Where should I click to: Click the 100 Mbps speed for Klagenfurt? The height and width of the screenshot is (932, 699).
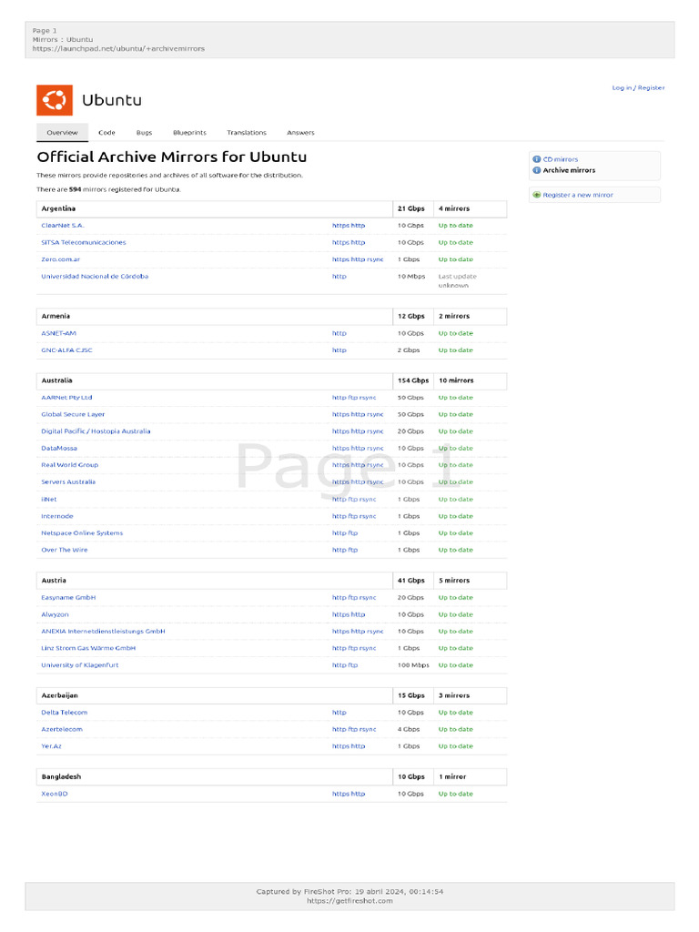413,665
